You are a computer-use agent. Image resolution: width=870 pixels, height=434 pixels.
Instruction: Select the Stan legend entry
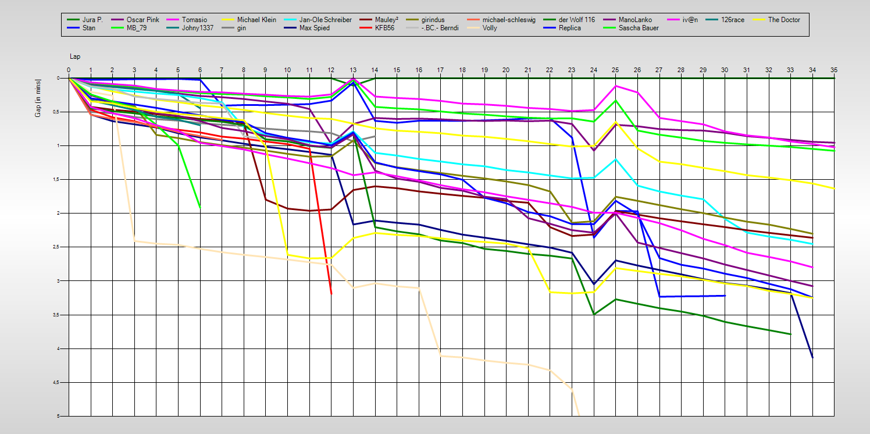[x=81, y=28]
